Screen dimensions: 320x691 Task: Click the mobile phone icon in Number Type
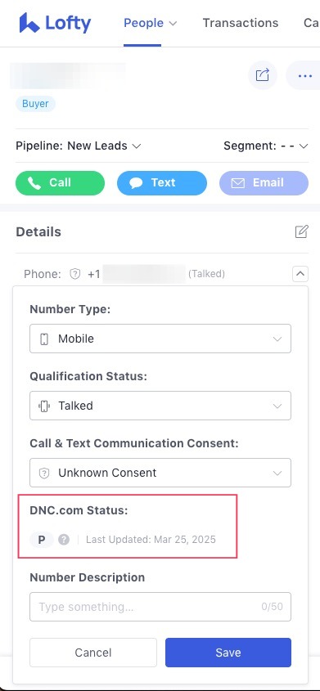44,339
